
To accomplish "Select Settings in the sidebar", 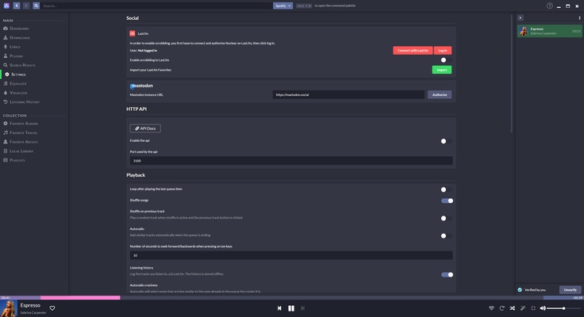I will click(x=15, y=74).
